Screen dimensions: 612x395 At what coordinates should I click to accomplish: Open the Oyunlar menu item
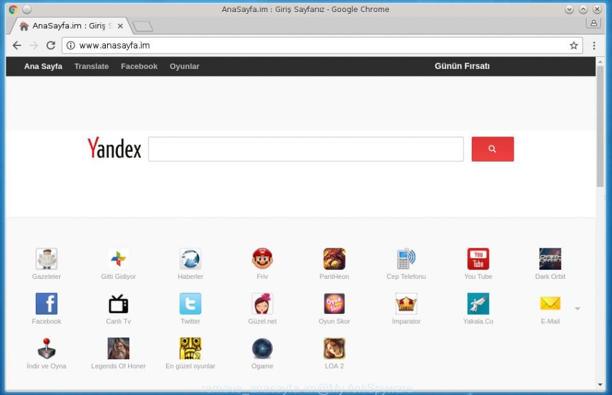click(x=184, y=66)
